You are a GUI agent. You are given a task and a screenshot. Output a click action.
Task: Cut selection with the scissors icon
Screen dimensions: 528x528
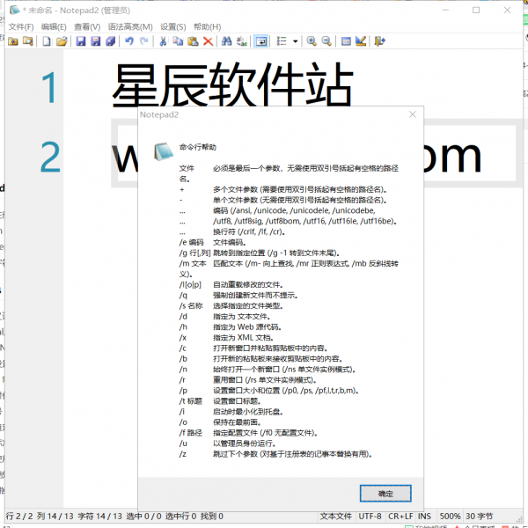coord(163,41)
